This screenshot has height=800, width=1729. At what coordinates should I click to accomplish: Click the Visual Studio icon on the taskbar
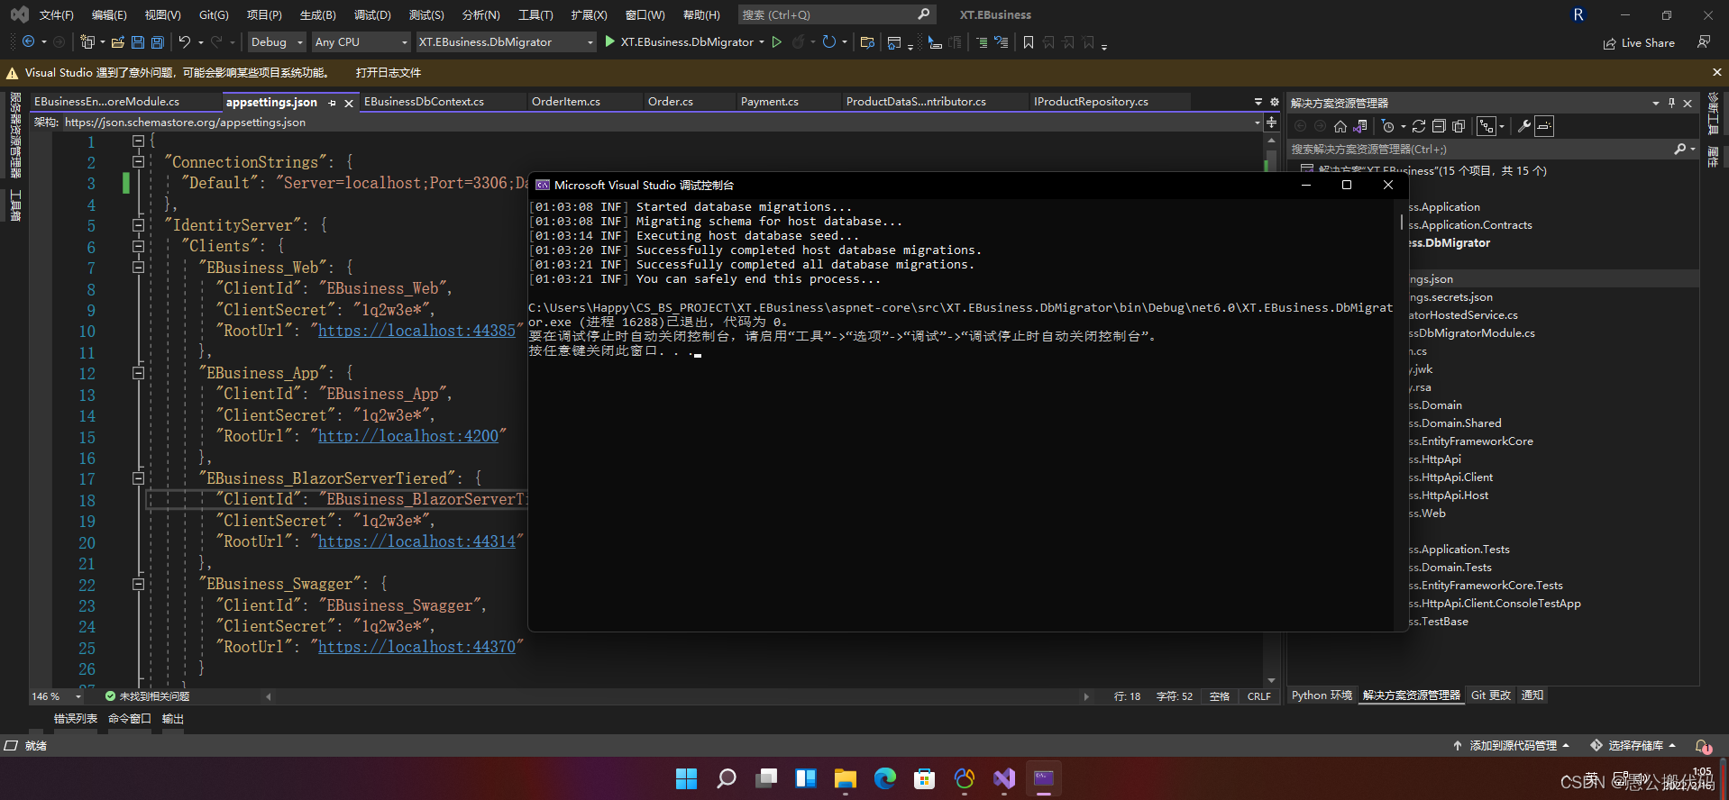pos(1004,778)
